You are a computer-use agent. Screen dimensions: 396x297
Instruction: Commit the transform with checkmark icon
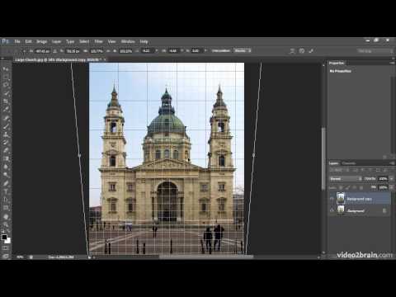click(311, 51)
